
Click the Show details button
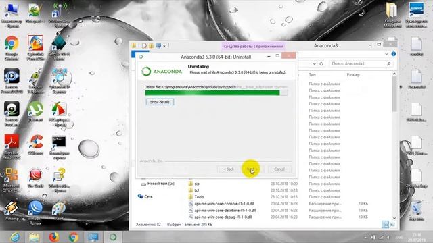(160, 102)
